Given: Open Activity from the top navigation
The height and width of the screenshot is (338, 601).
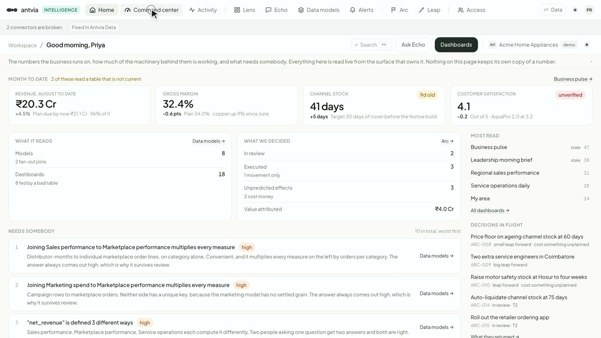Looking at the screenshot, I should 203,10.
